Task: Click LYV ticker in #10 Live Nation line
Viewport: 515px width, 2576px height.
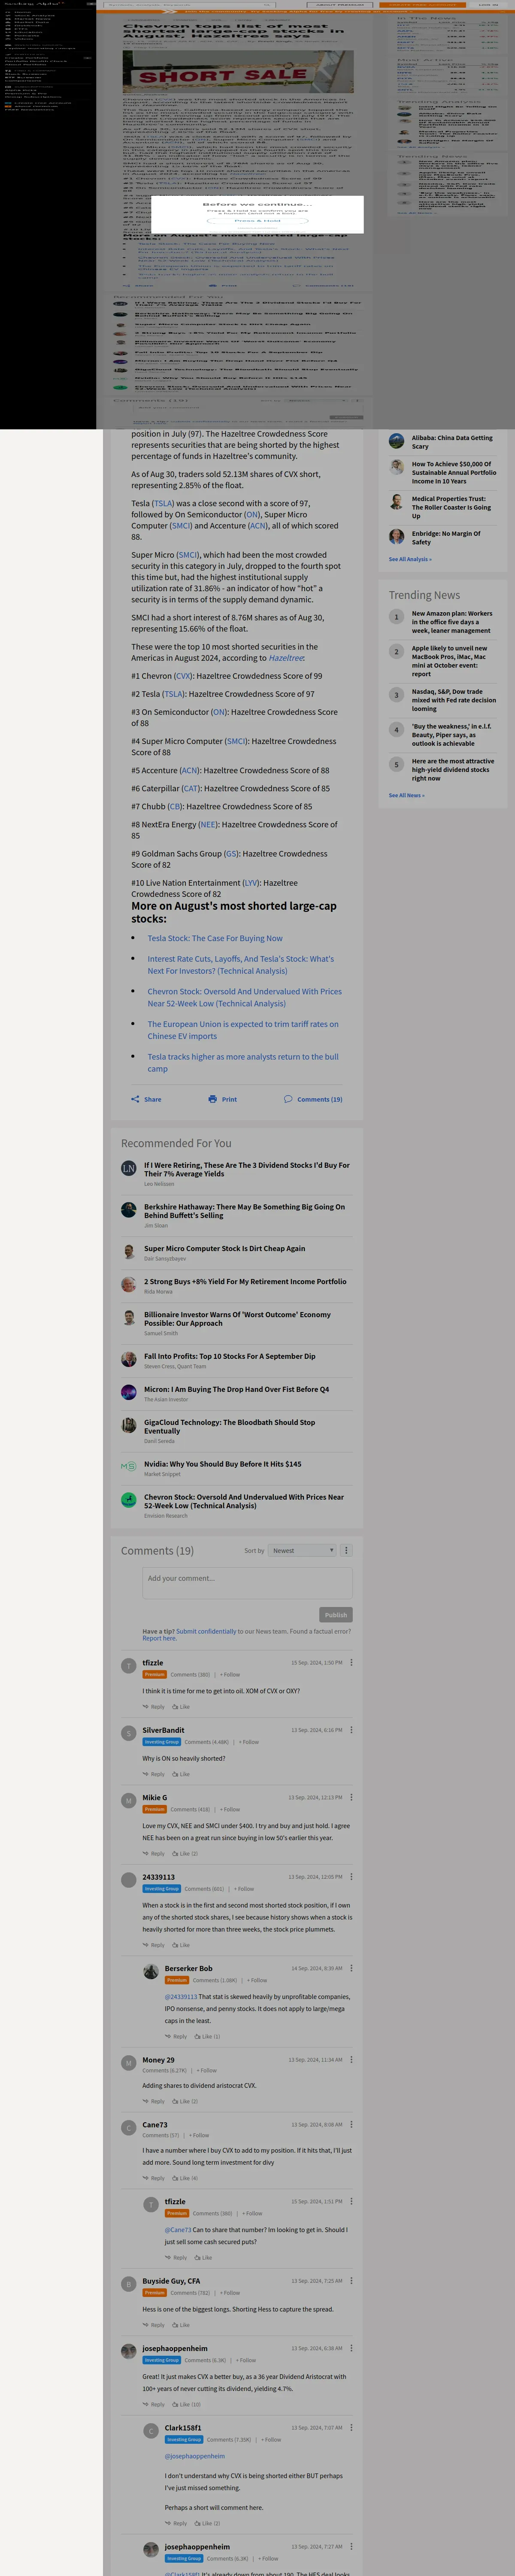Action: tap(250, 883)
